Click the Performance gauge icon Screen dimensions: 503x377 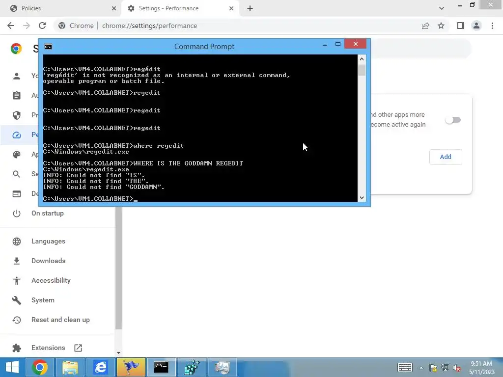(x=17, y=135)
